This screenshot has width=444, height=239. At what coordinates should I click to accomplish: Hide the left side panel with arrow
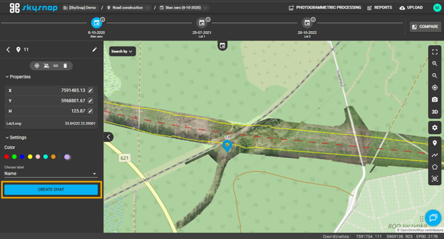(x=109, y=137)
